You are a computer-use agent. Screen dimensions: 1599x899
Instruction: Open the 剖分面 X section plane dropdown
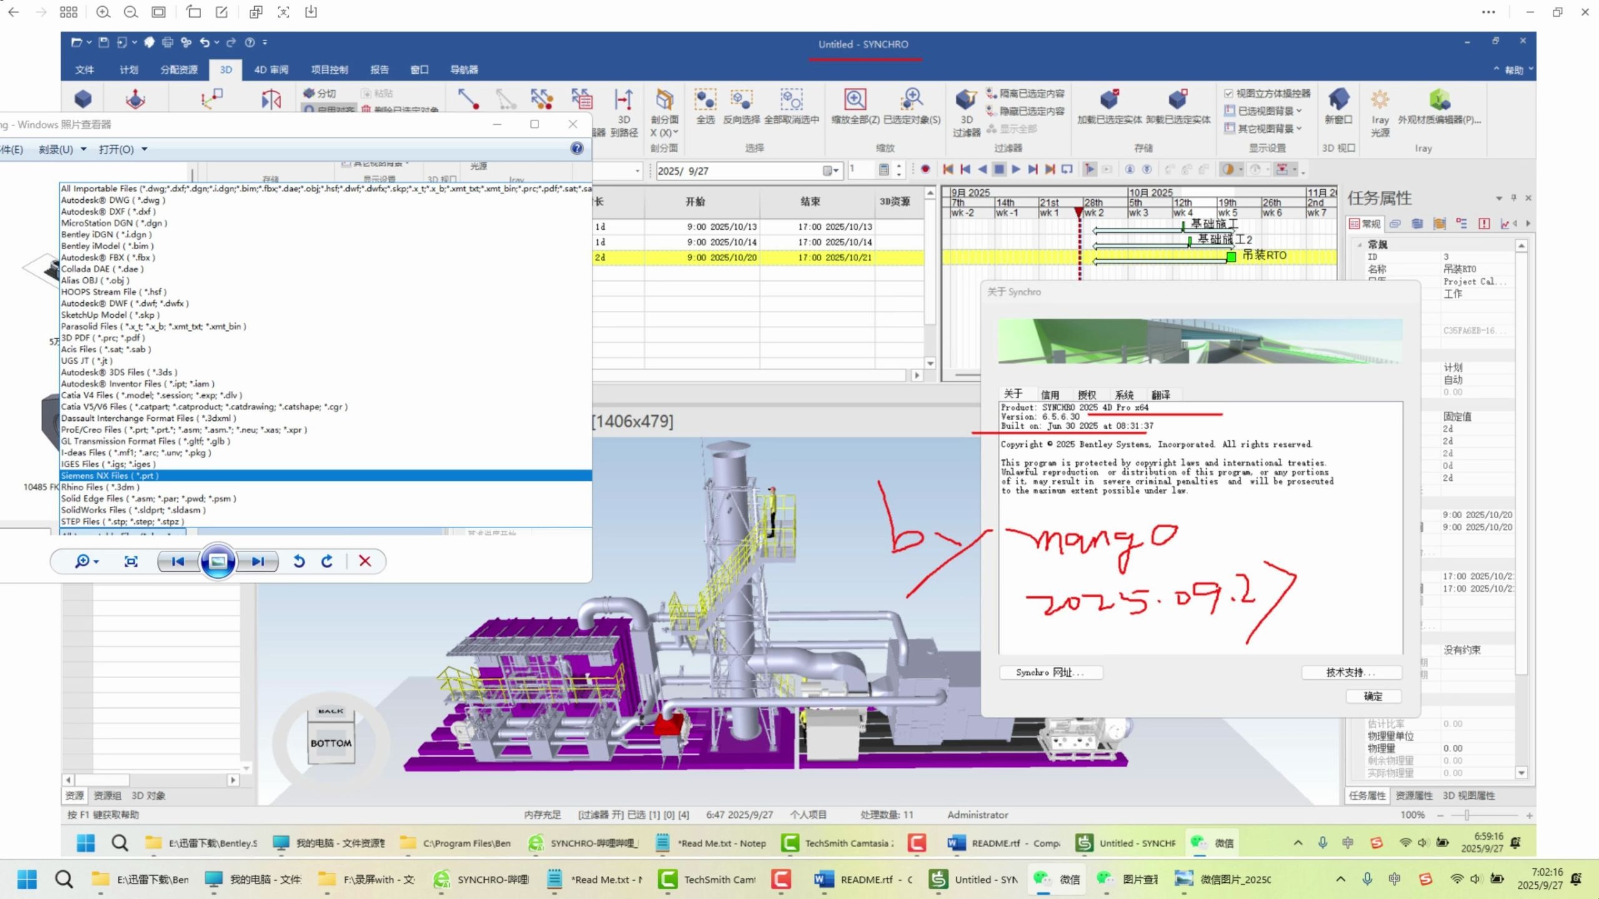pyautogui.click(x=675, y=132)
